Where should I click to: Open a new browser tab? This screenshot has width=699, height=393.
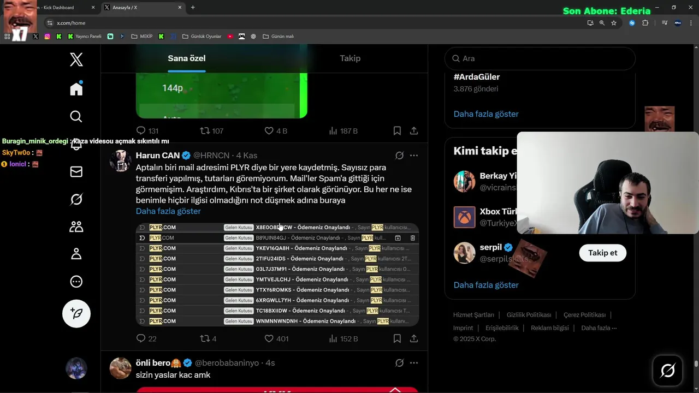point(193,8)
